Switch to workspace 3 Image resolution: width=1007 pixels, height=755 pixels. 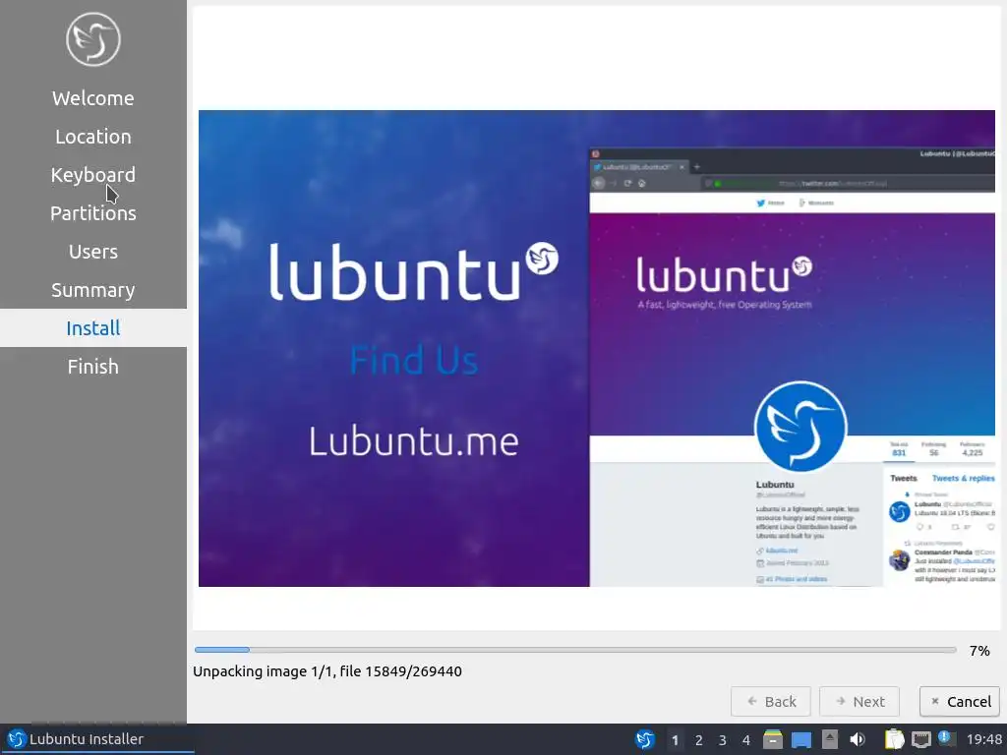723,740
